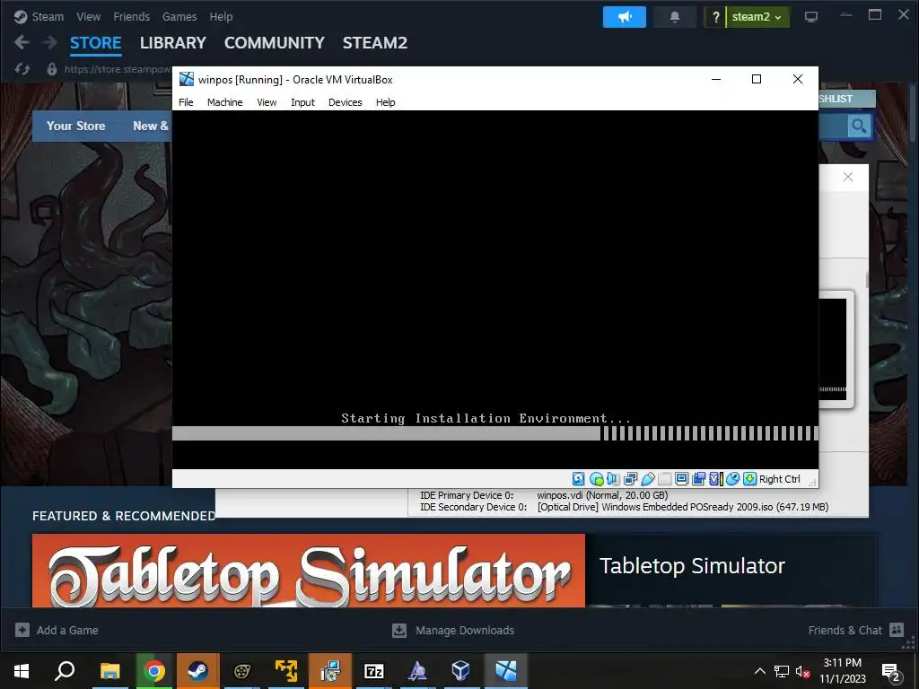
Task: Open Steam's Friends menu
Action: (131, 16)
